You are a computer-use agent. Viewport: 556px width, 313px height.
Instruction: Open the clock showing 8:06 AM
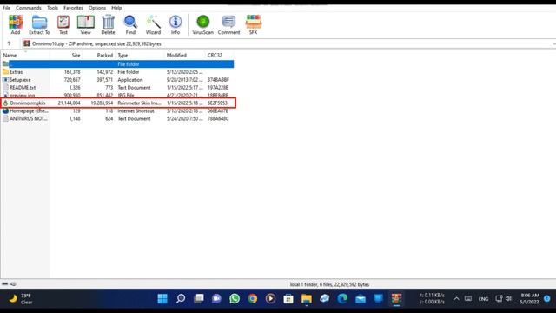(x=529, y=299)
